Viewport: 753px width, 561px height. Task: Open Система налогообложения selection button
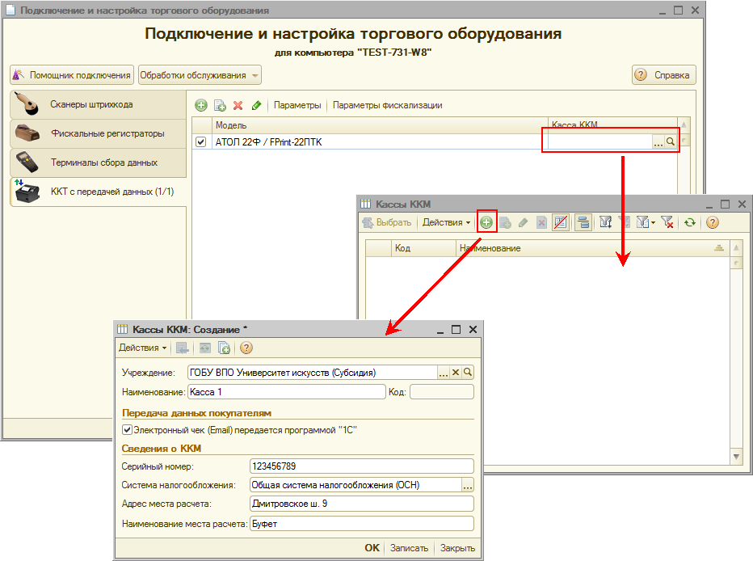467,485
